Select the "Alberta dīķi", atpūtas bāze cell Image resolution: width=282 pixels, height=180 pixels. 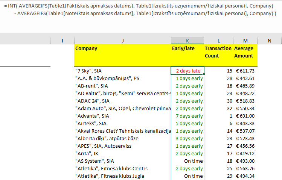pos(123,139)
